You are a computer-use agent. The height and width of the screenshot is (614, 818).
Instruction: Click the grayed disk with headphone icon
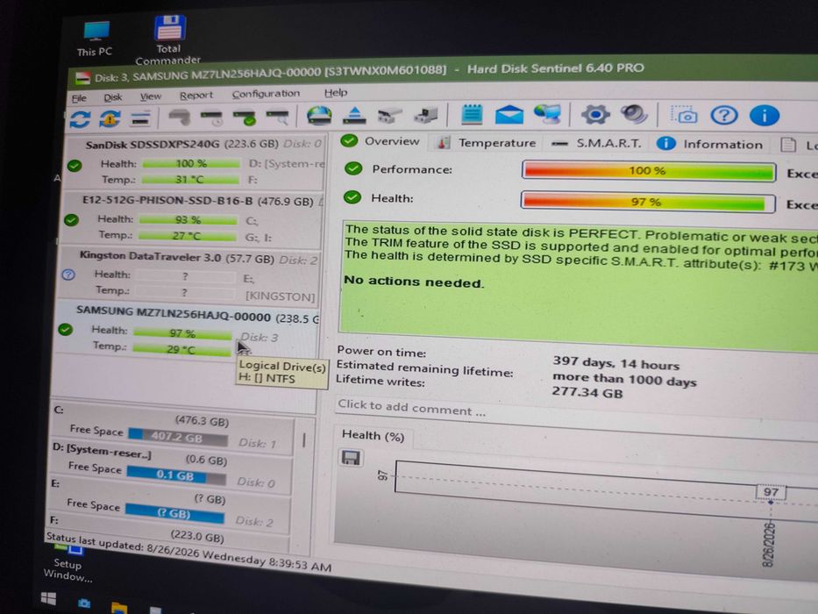coord(180,118)
